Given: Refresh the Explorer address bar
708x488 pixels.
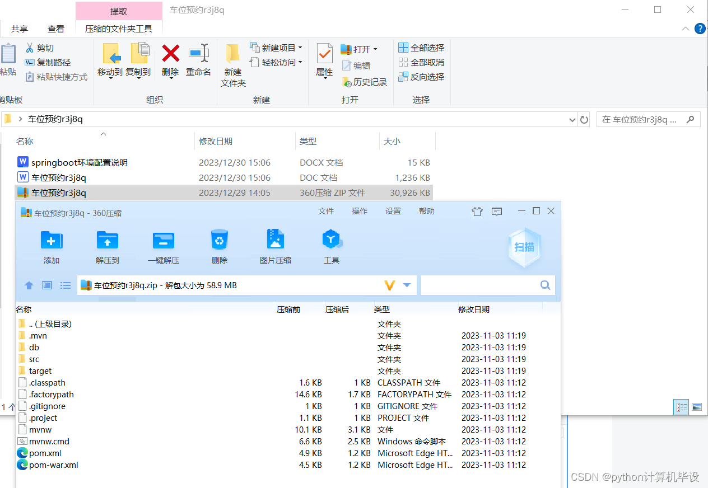Looking at the screenshot, I should coord(584,119).
